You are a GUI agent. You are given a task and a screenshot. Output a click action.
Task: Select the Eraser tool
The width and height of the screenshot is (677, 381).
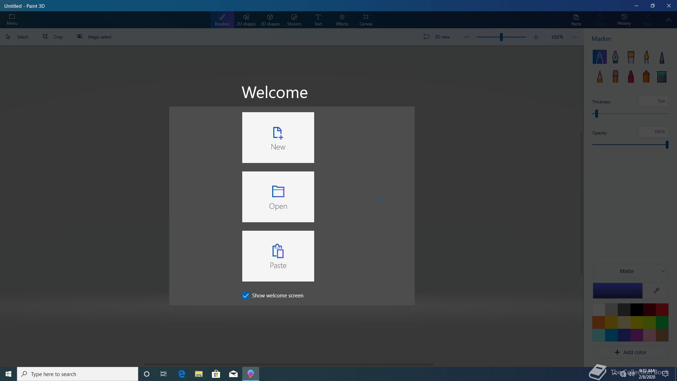[x=615, y=77]
